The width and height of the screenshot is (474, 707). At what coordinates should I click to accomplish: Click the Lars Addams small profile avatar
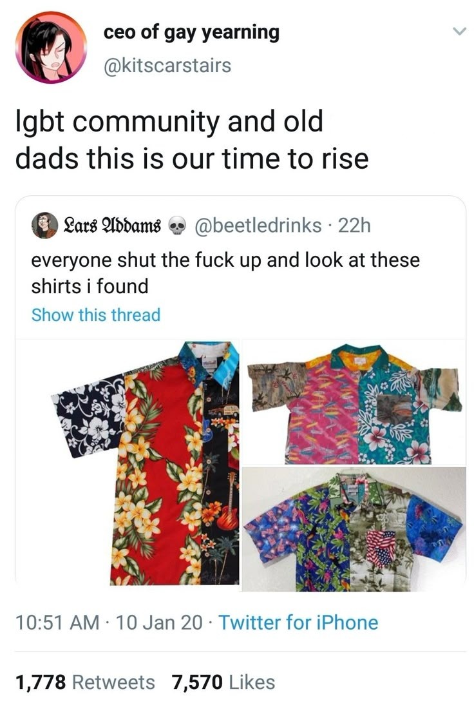coord(44,225)
